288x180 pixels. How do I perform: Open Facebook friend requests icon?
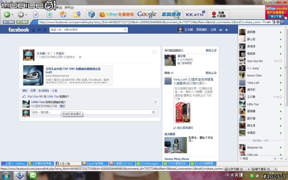(x=33, y=30)
